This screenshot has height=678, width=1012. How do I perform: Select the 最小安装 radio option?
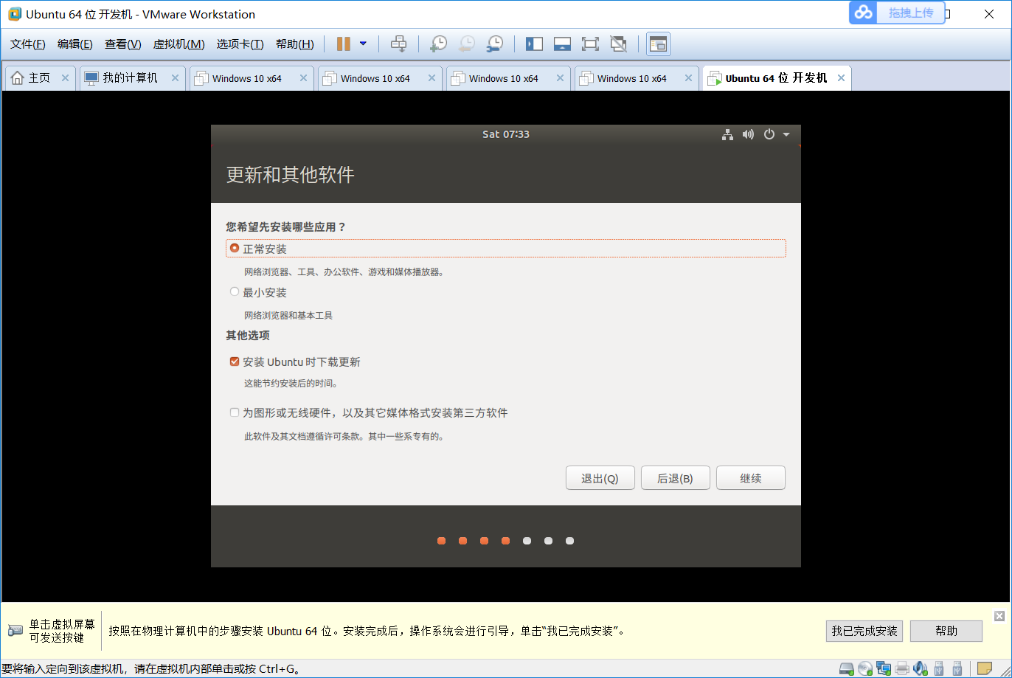pos(235,292)
